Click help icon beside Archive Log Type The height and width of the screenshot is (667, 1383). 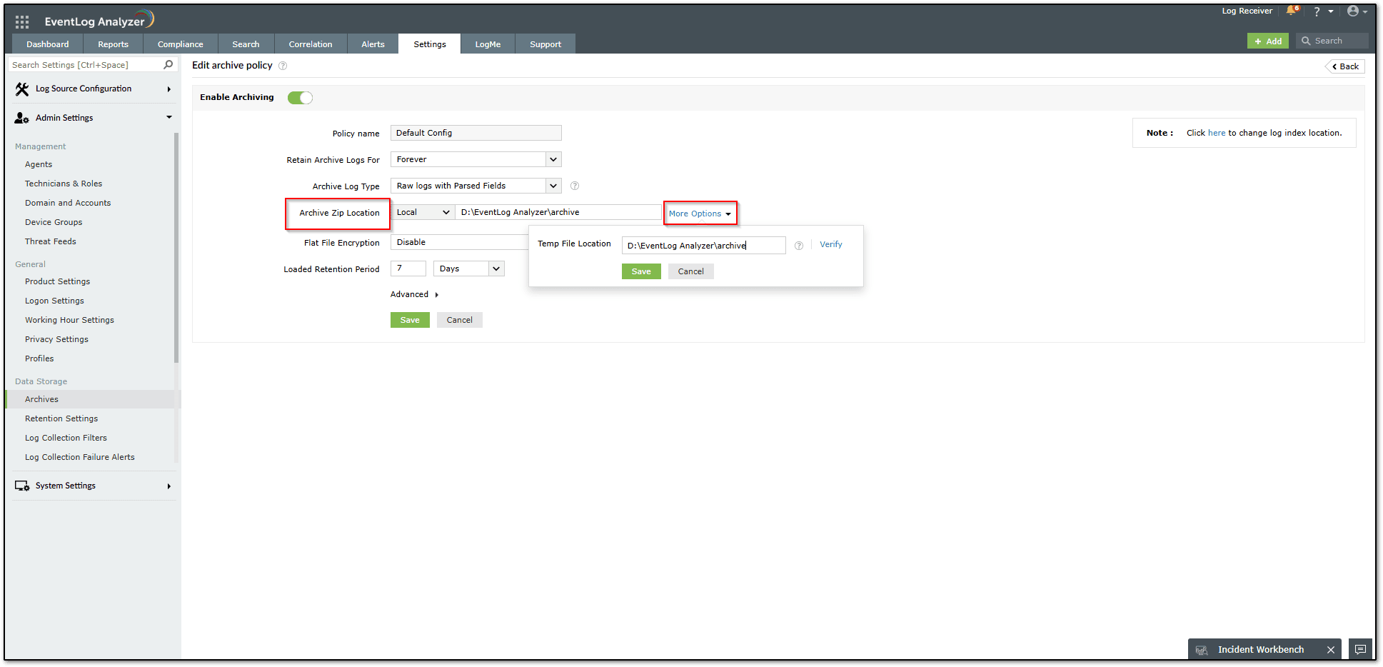point(575,186)
